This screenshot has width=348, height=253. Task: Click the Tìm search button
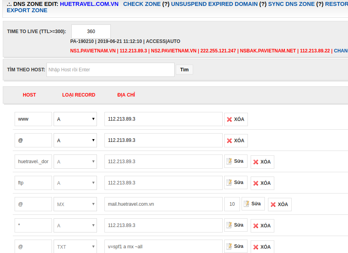tap(184, 70)
